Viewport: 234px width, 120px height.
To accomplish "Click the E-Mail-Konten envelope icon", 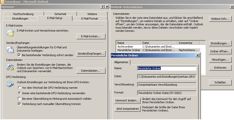I will [x=10, y=33].
